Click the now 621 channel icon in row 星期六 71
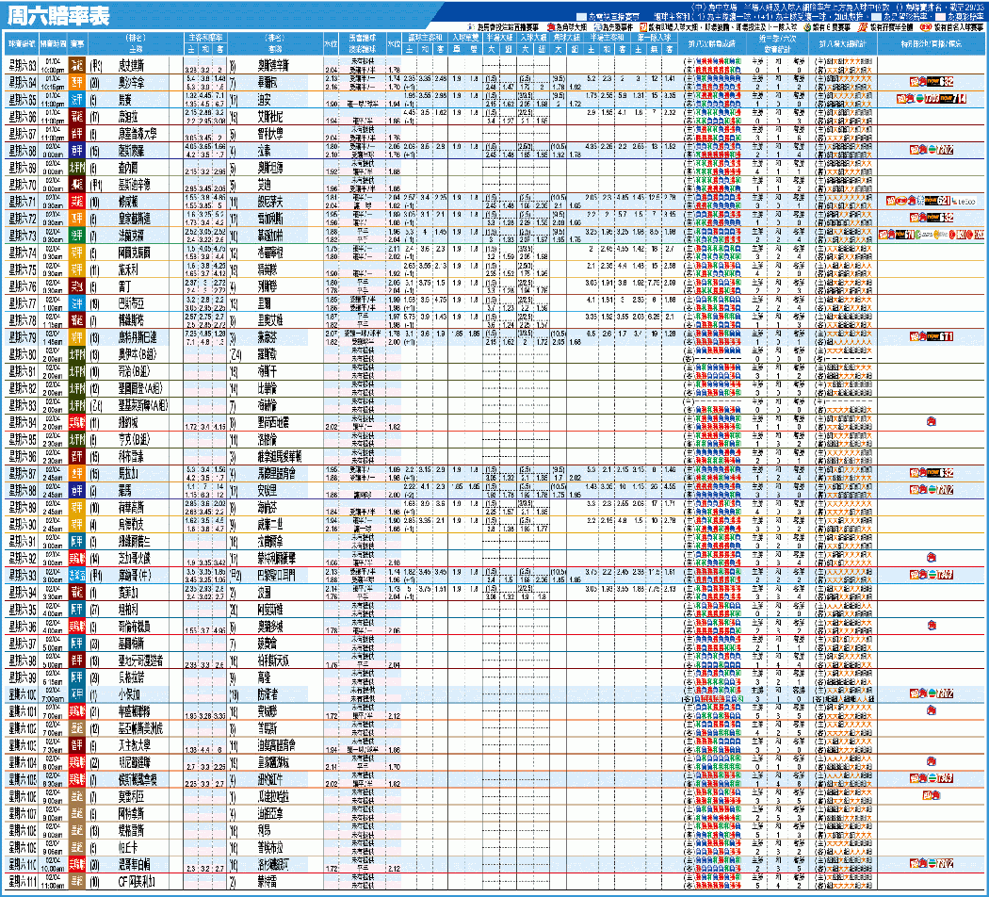 936,201
